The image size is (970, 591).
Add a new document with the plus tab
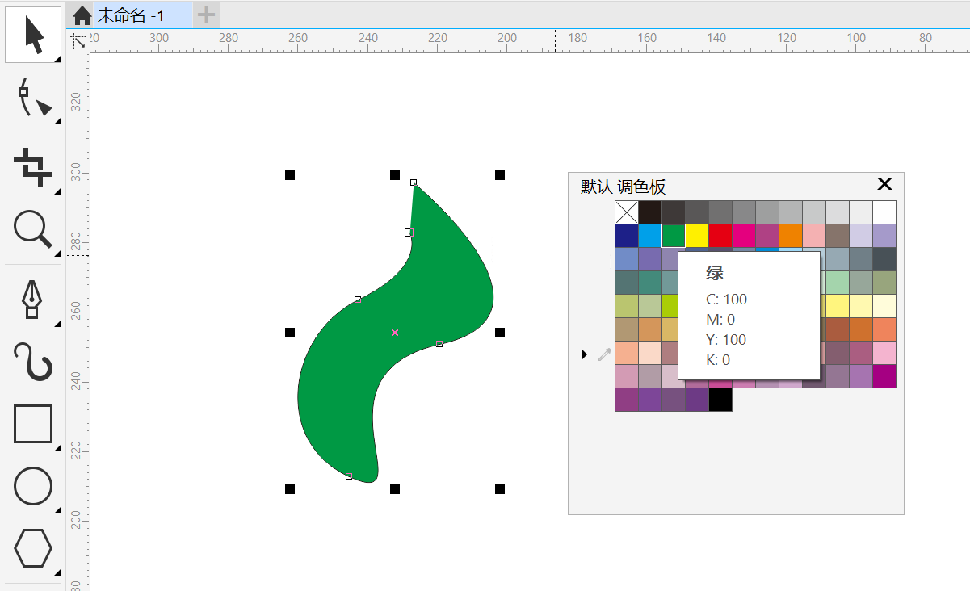point(206,15)
